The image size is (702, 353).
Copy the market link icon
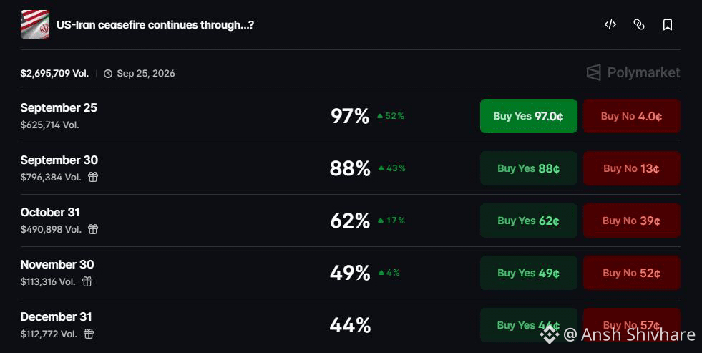(x=639, y=24)
